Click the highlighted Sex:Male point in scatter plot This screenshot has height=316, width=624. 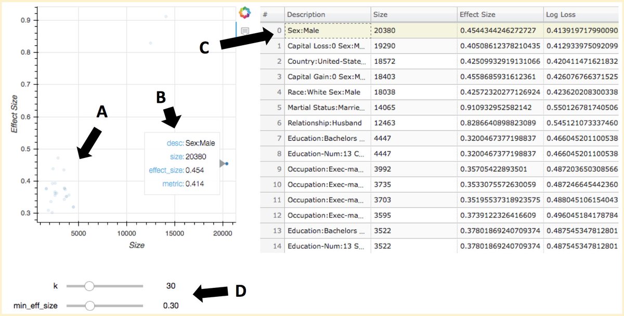coord(227,164)
